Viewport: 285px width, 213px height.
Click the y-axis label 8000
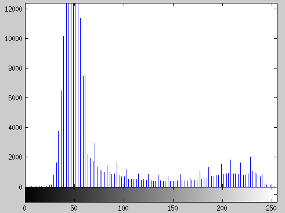point(15,68)
